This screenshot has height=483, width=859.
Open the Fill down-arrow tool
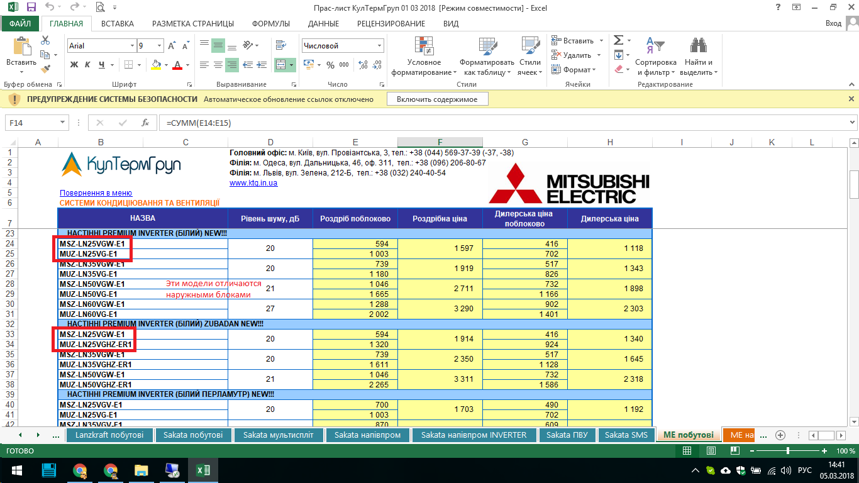pyautogui.click(x=619, y=55)
